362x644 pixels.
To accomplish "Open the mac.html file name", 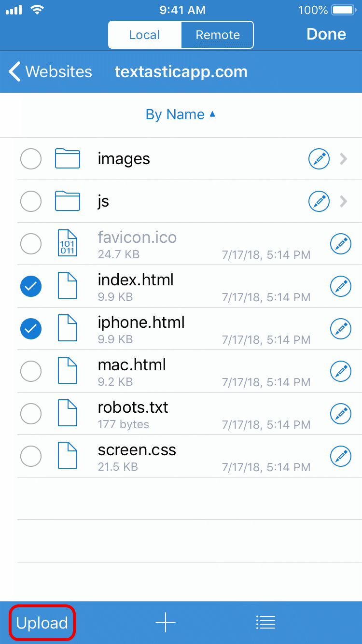I will 132,364.
